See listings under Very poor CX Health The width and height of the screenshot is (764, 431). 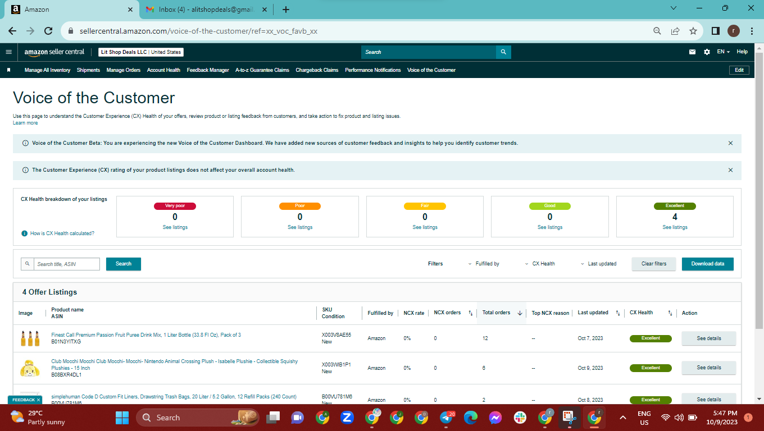pos(175,227)
